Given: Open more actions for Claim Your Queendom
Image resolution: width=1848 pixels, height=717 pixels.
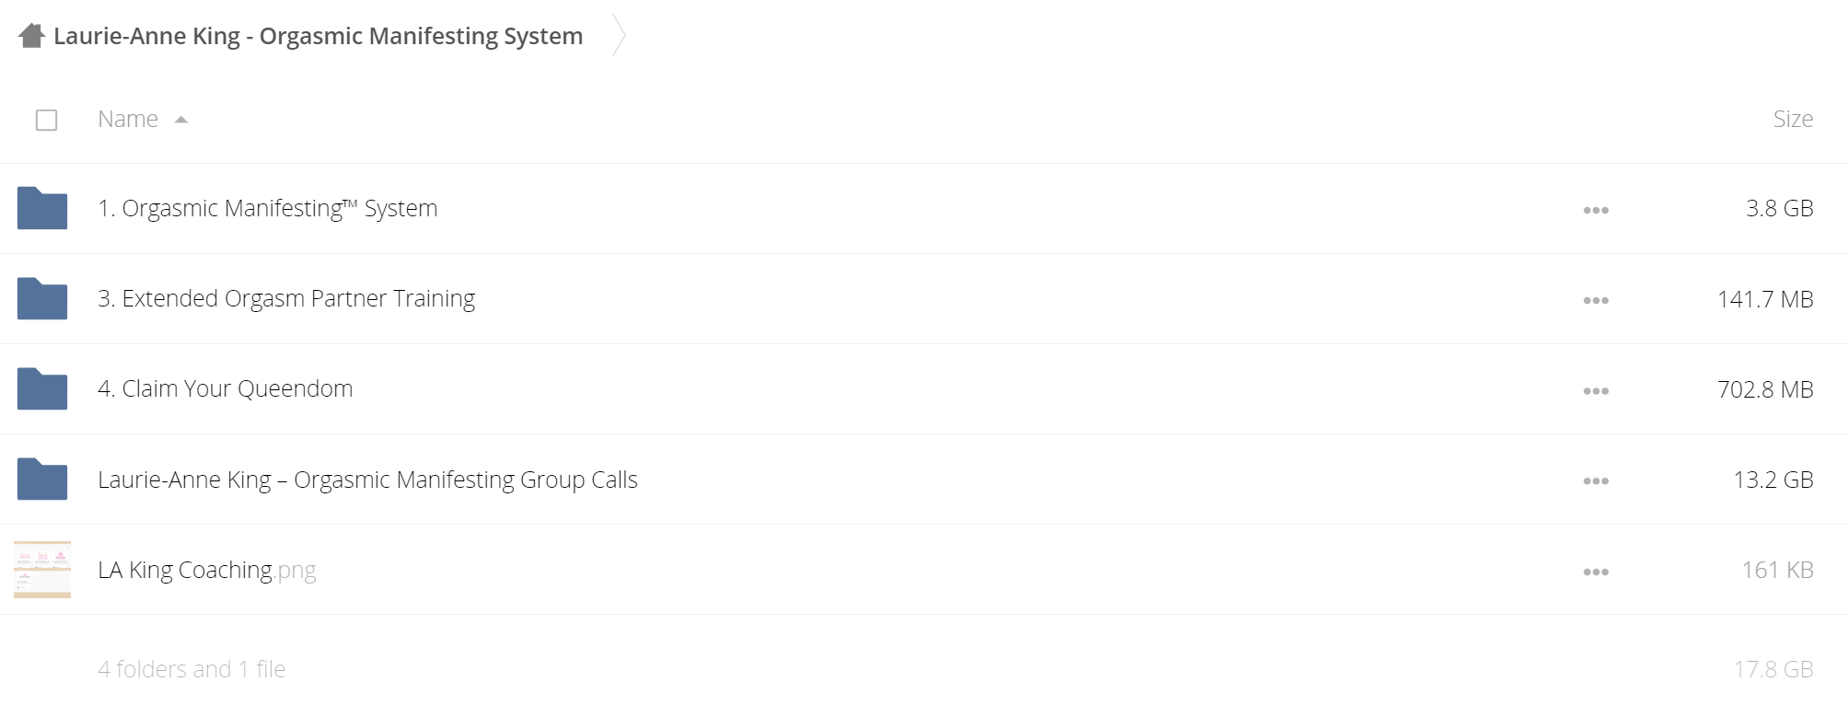Looking at the screenshot, I should [x=1596, y=391].
